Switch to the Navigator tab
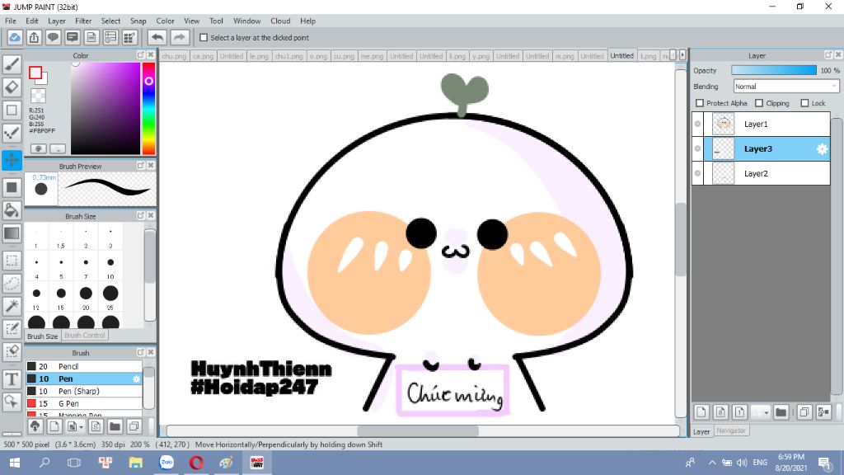 coord(731,430)
